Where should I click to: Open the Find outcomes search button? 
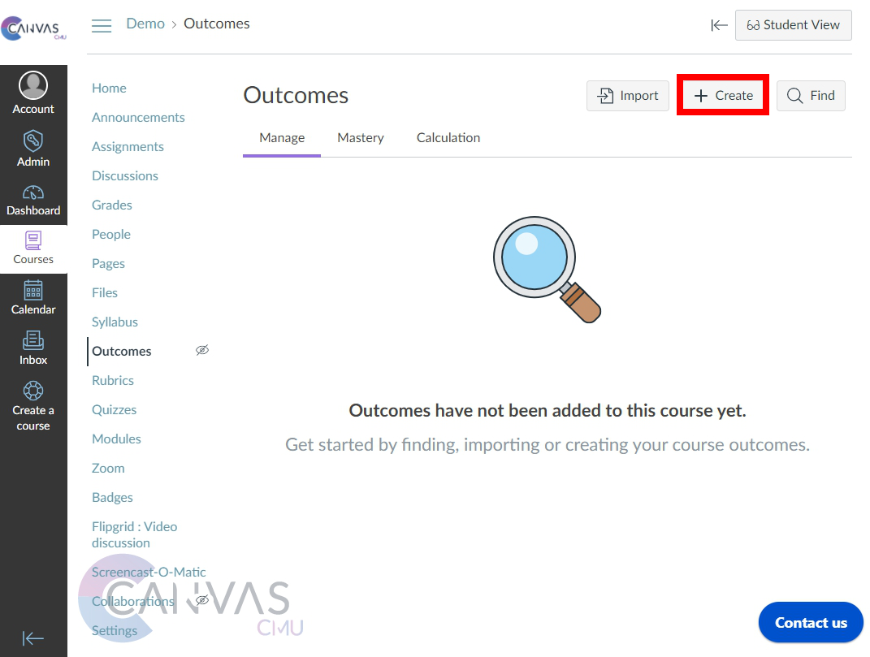click(x=811, y=96)
